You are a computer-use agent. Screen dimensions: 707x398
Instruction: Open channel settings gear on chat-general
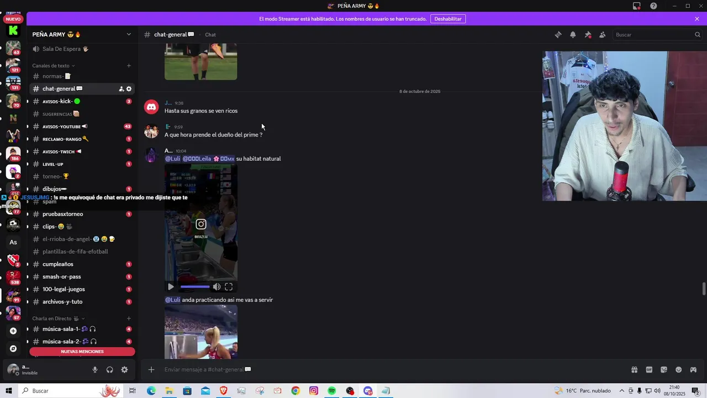[129, 89]
